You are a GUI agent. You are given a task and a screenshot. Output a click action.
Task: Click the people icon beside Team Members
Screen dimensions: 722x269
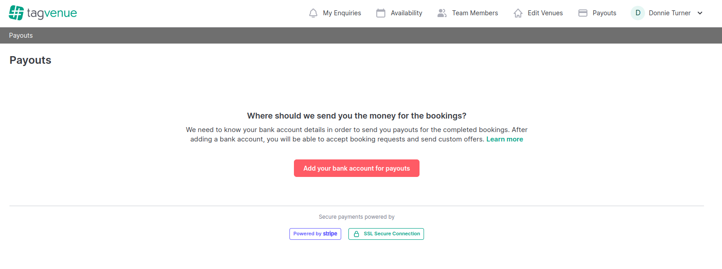pyautogui.click(x=442, y=13)
